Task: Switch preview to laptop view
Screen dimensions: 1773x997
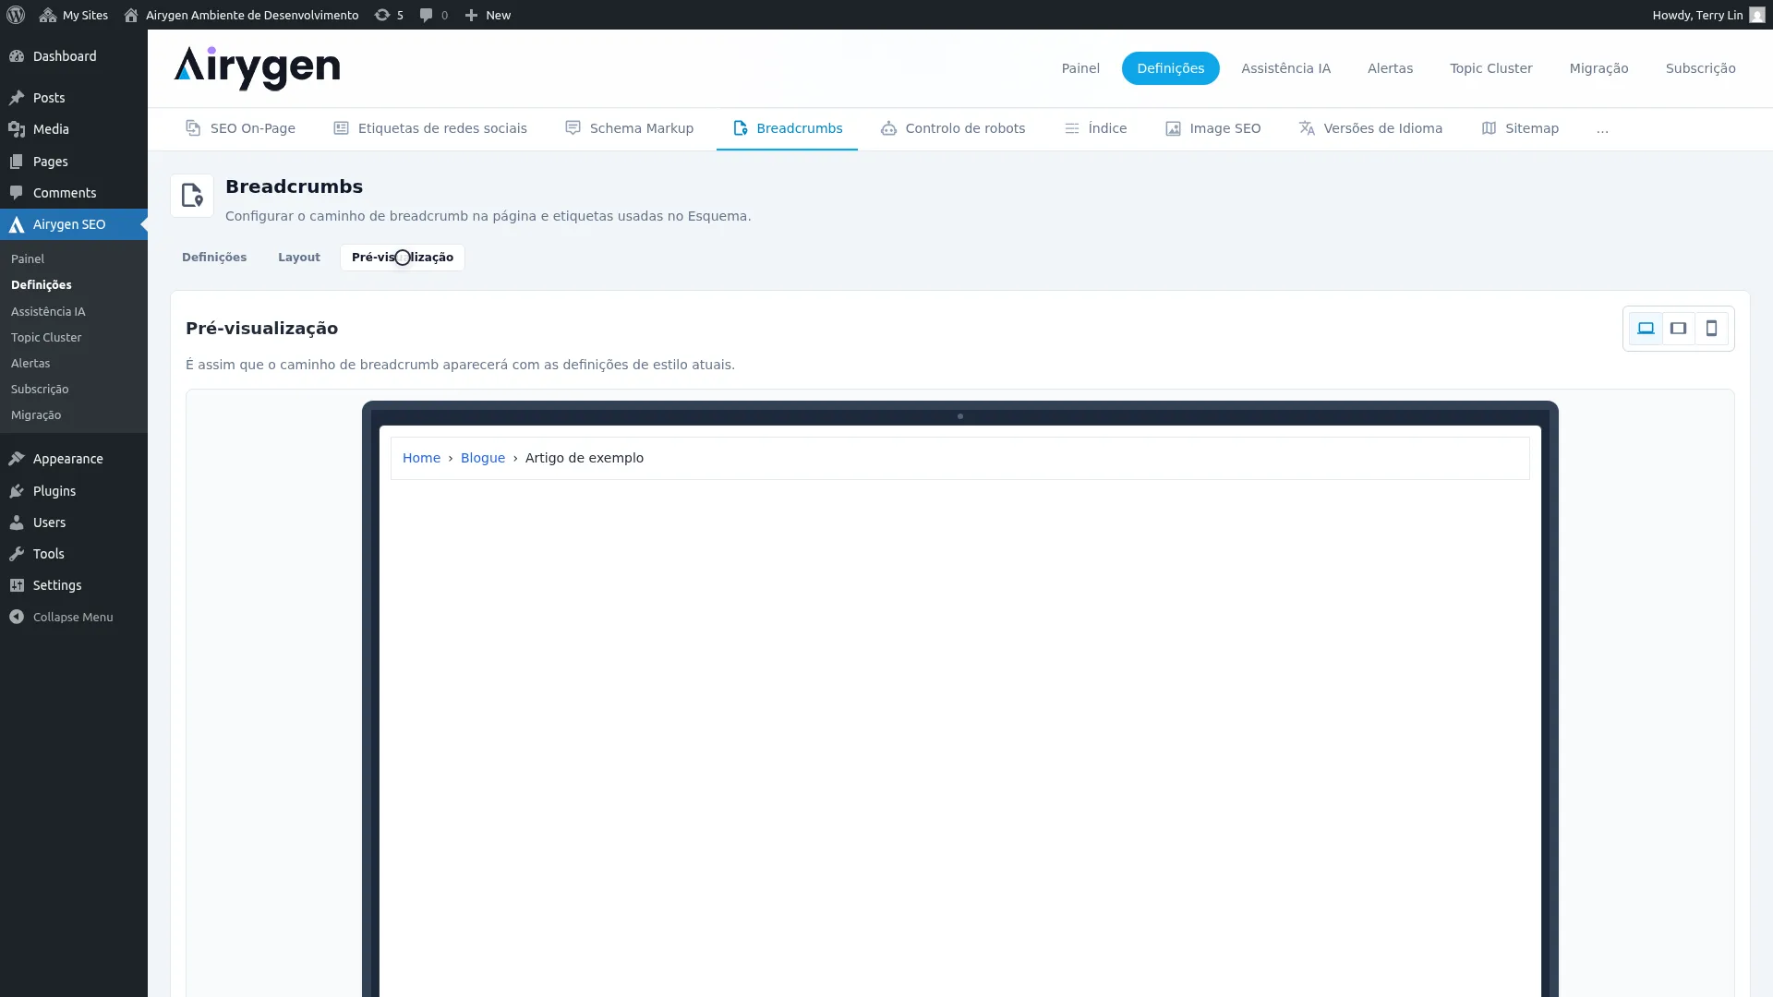Action: [1646, 329]
